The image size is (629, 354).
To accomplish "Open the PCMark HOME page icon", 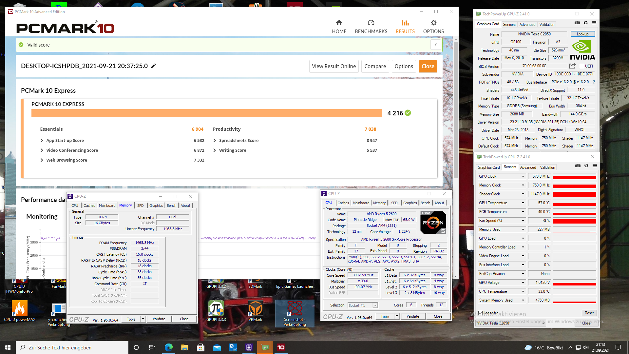I will 339,23.
